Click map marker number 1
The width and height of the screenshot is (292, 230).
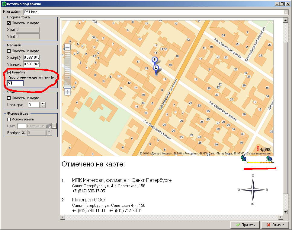(156, 69)
